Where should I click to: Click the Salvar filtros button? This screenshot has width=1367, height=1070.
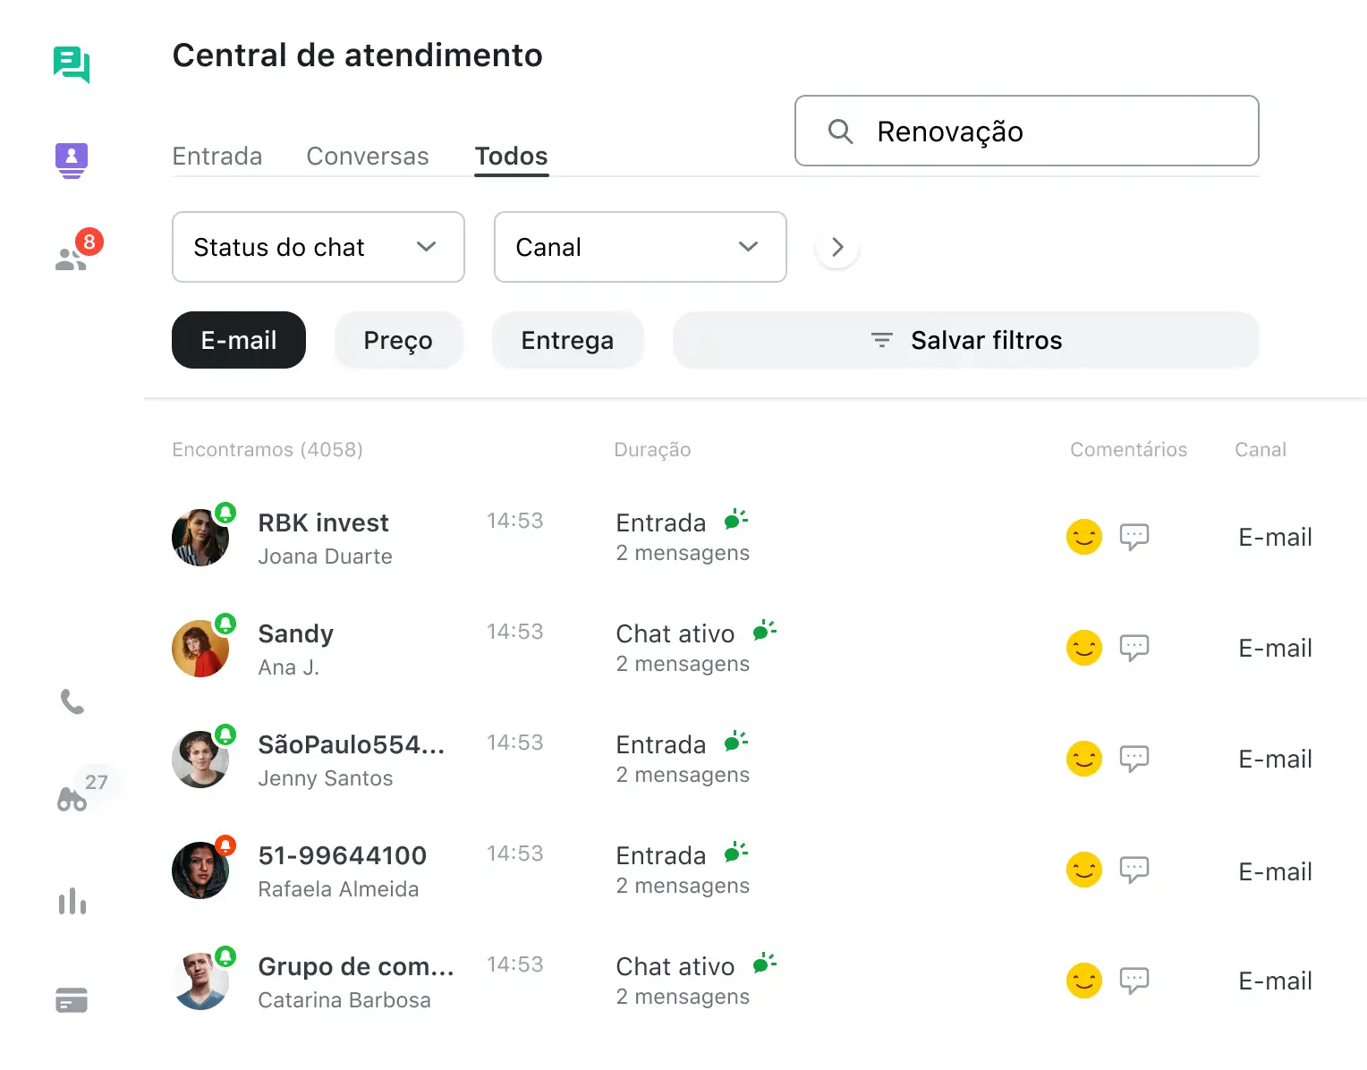point(966,340)
